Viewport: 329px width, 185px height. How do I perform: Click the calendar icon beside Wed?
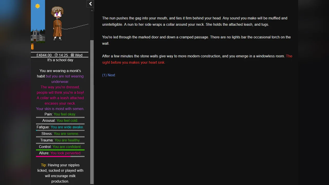pos(72,55)
